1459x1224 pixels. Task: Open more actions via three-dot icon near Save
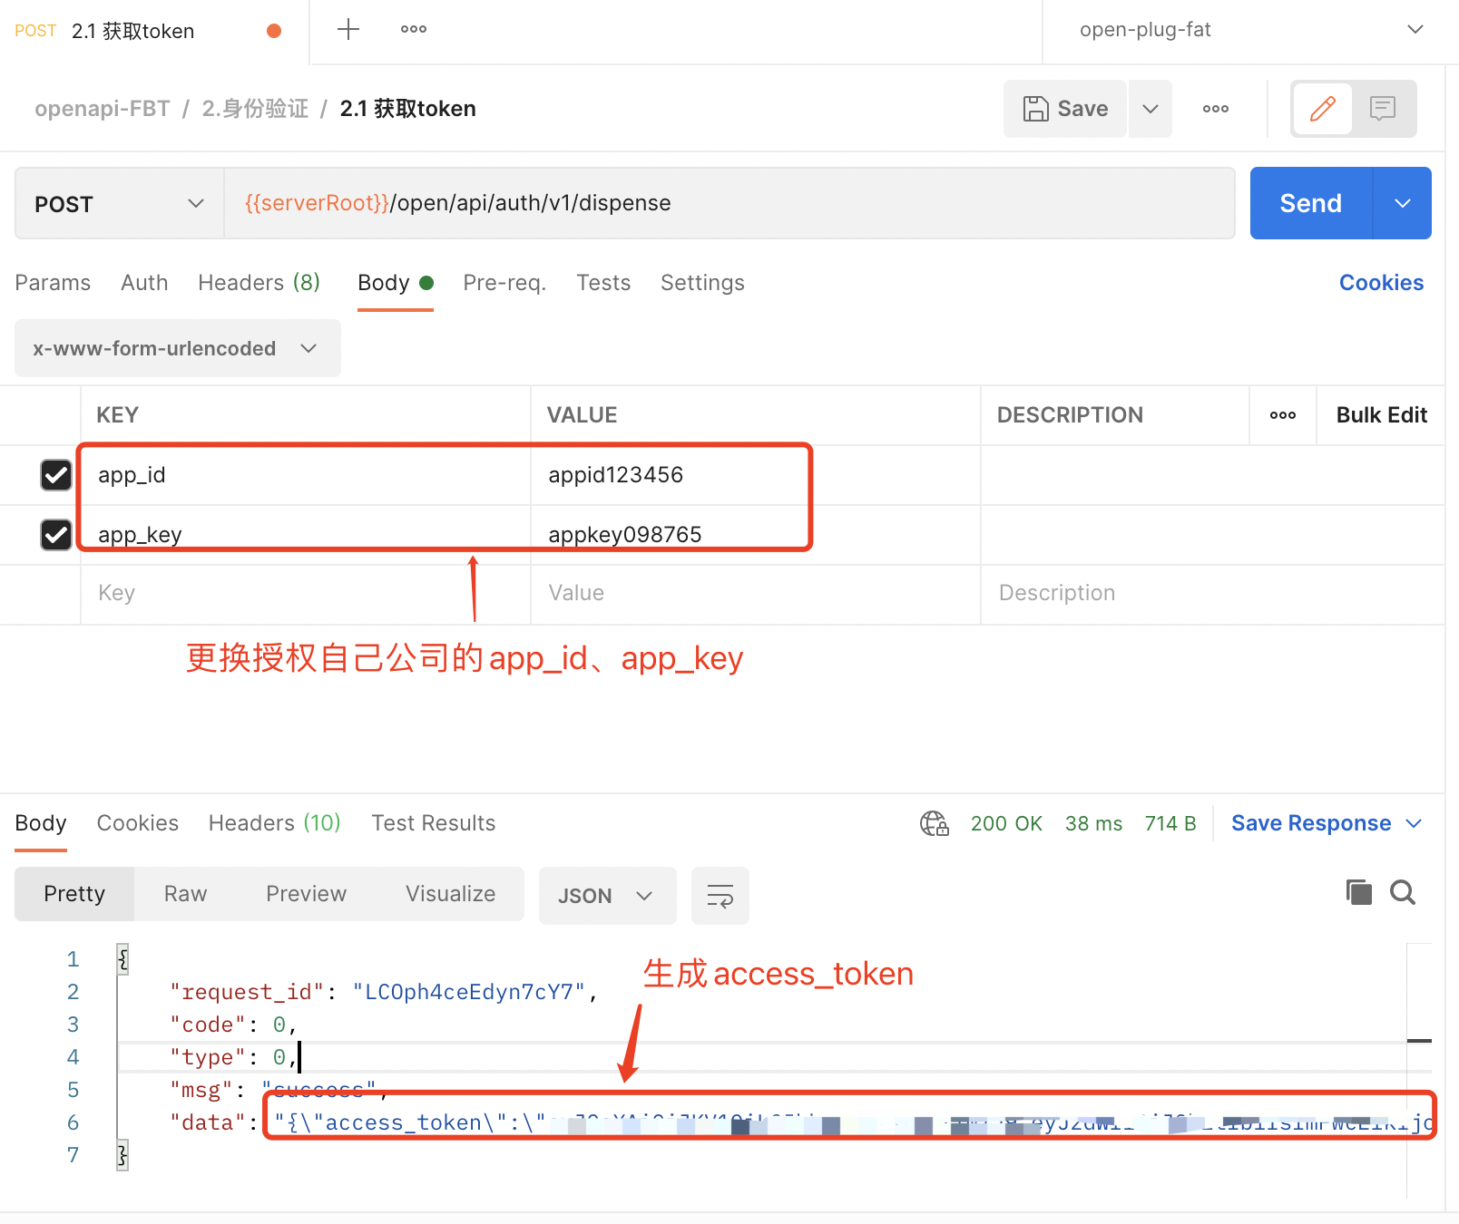pos(1214,108)
